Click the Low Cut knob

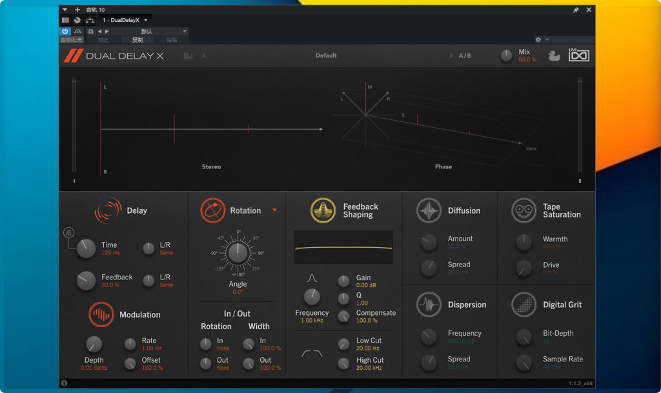click(343, 344)
